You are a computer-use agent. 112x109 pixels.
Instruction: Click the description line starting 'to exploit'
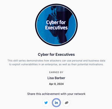click(x=56, y=65)
